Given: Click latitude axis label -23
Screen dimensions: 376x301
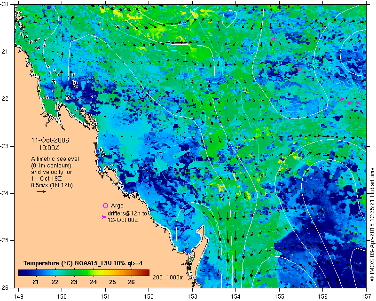Looking at the screenshot, I should pyautogui.click(x=5, y=146).
